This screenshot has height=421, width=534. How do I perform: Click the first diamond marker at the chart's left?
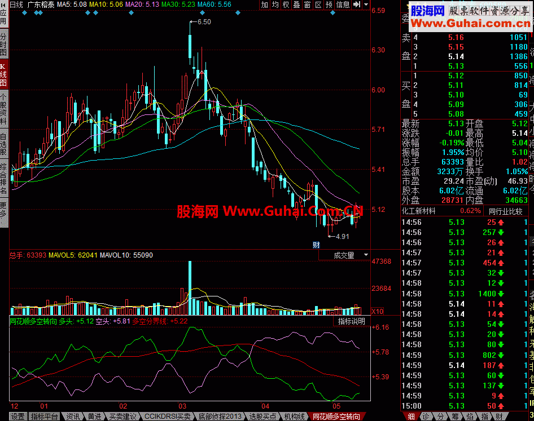(24, 13)
